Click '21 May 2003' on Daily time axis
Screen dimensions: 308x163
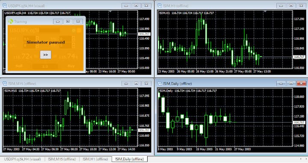coord(223,149)
